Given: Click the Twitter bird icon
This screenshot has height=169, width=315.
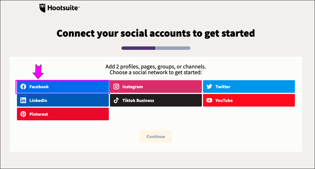Looking at the screenshot, I should (209, 87).
